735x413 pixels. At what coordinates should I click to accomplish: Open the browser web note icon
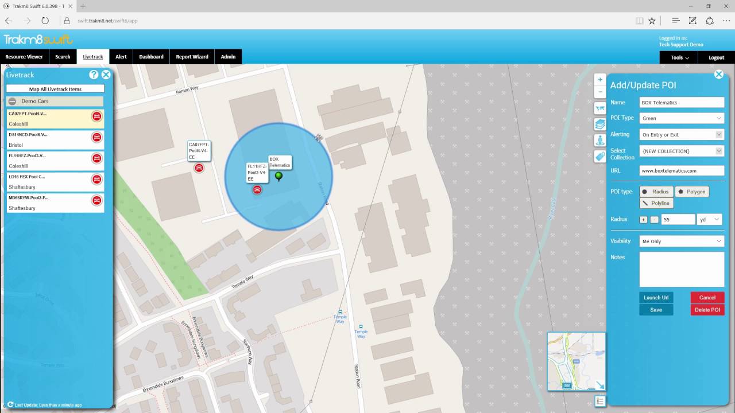[x=693, y=21]
